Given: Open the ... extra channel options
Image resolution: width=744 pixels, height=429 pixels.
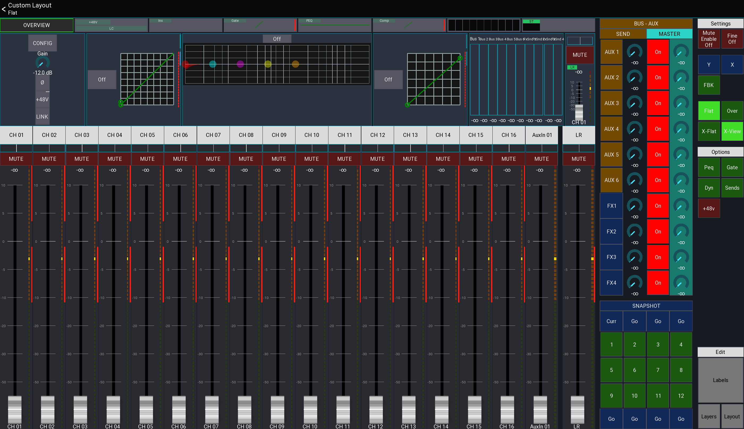Looking at the screenshot, I should pyautogui.click(x=48, y=91).
